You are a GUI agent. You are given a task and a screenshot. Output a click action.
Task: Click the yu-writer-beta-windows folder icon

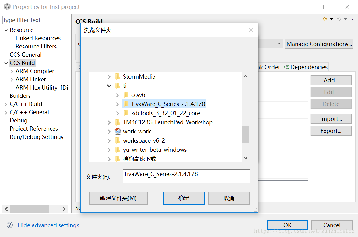118,150
